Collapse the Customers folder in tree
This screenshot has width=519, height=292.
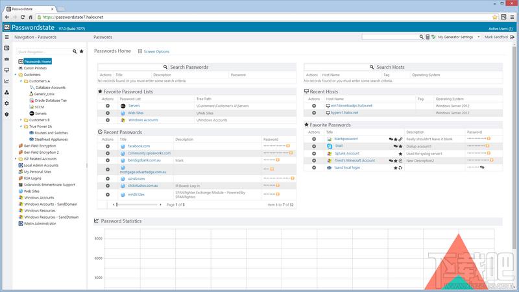(x=16, y=75)
